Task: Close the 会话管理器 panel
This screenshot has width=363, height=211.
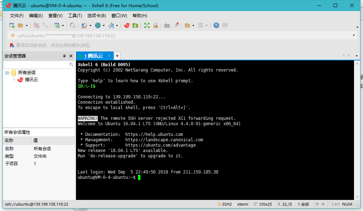Action: [71, 56]
